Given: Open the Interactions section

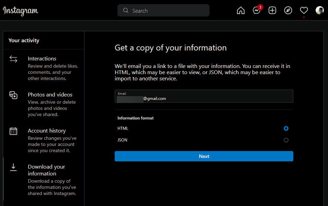Looking at the screenshot, I should point(42,59).
